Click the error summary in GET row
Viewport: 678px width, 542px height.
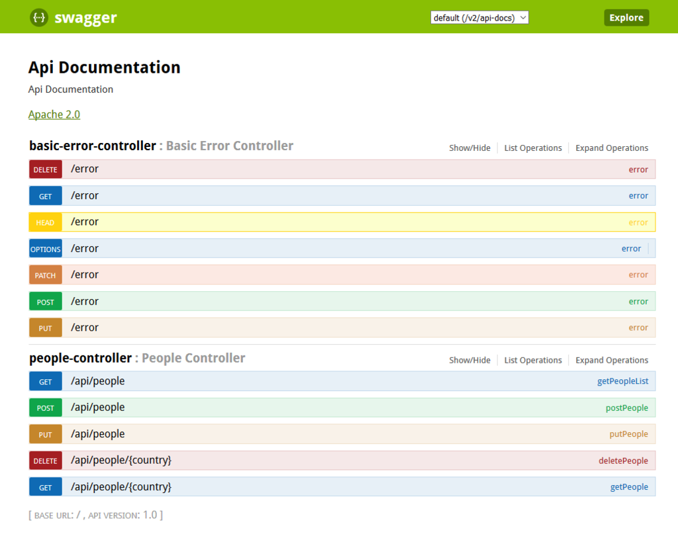[638, 196]
